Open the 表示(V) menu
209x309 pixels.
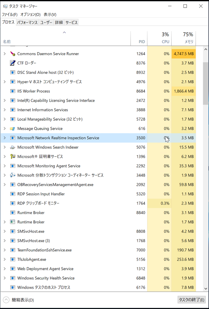[50, 14]
